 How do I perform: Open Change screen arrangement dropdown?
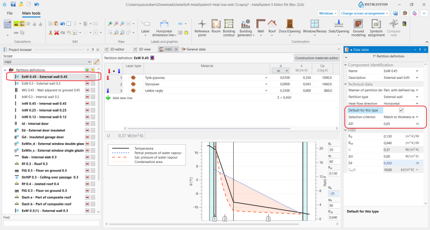coord(364,13)
